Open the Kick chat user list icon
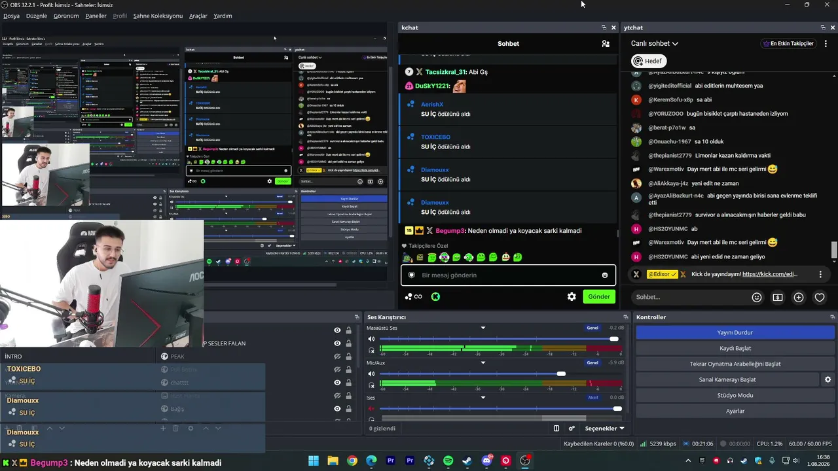Viewport: 838px width, 471px height. [x=606, y=44]
